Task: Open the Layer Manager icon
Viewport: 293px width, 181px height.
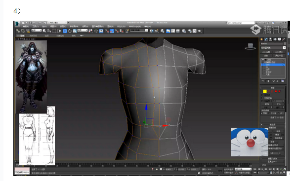Action: point(163,31)
